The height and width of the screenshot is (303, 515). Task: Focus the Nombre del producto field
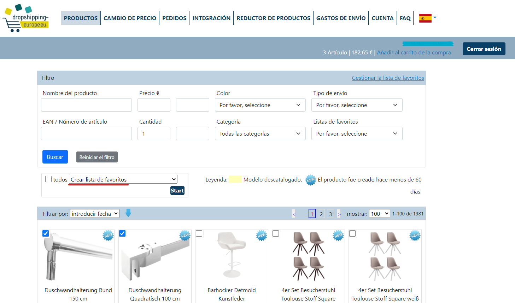click(86, 105)
